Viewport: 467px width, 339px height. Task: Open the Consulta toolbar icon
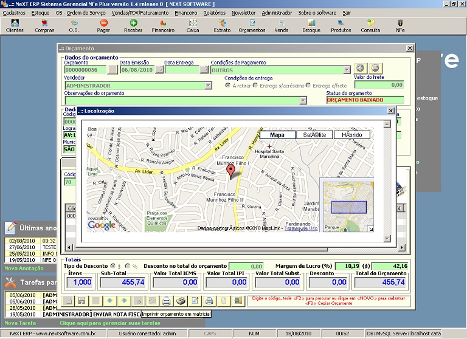370,26
